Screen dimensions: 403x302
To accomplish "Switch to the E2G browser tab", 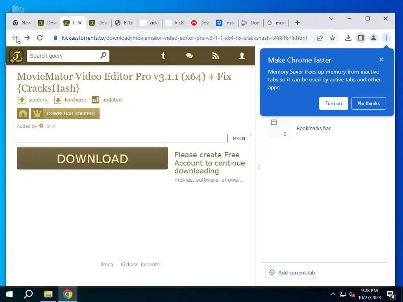I will (124, 23).
